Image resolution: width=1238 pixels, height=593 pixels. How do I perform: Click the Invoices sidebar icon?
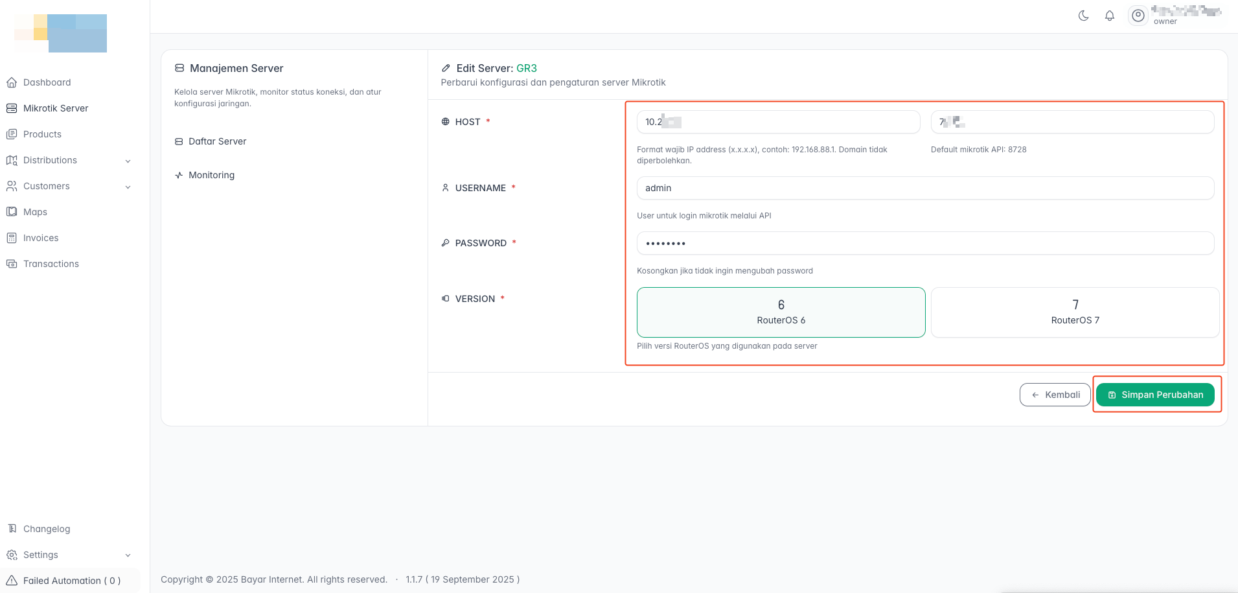(12, 238)
